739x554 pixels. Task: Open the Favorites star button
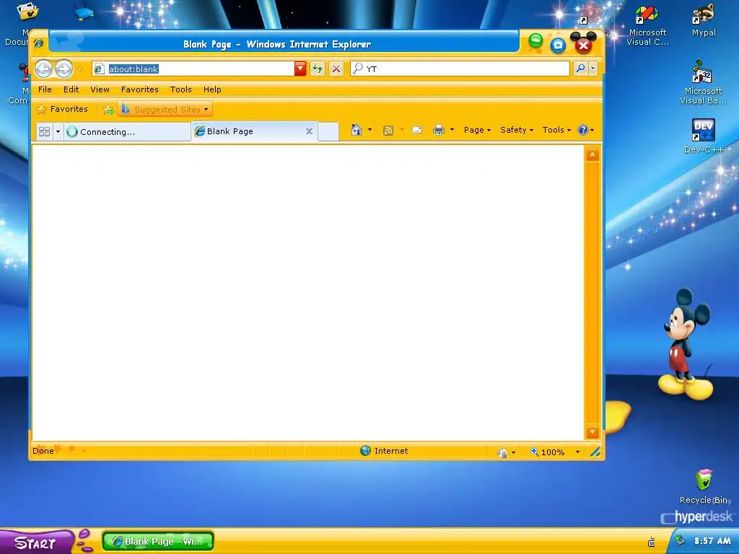(x=62, y=110)
